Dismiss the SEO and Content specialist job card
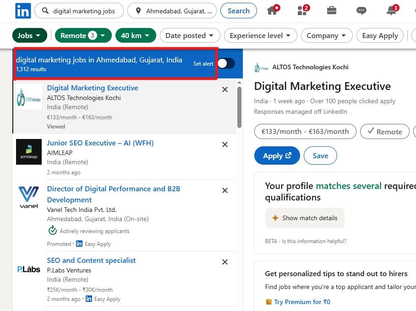This screenshot has height=311, width=416. pyautogui.click(x=225, y=262)
